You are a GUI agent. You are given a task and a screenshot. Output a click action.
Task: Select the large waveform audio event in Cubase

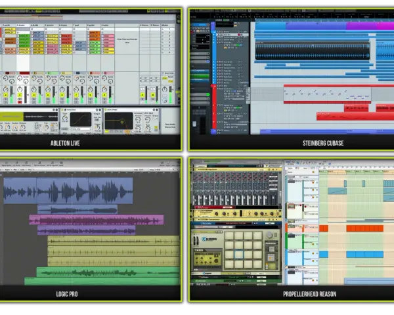click(313, 51)
